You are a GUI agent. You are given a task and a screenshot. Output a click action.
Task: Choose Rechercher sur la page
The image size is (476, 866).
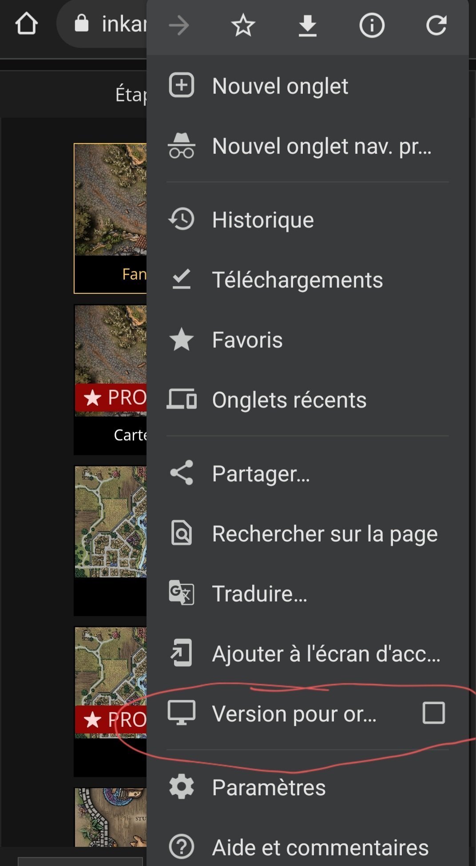point(325,533)
